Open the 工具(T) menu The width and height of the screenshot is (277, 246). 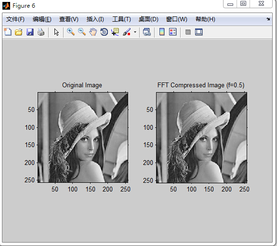point(121,19)
